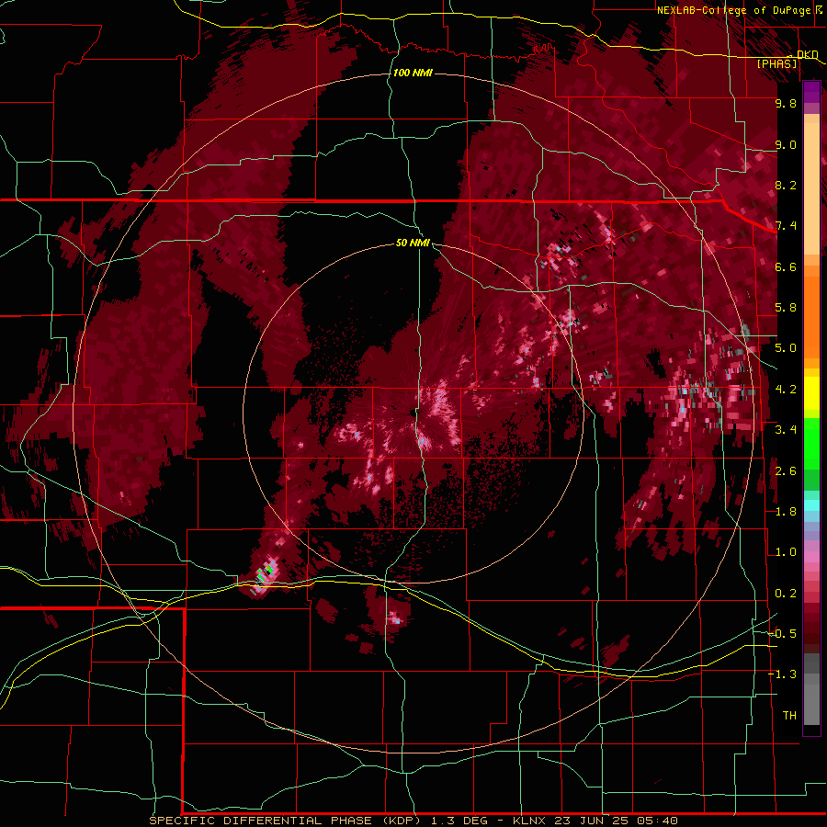Screen dimensions: 827x827
Task: Click the yellow segment of the color bar
Action: pyautogui.click(x=811, y=393)
